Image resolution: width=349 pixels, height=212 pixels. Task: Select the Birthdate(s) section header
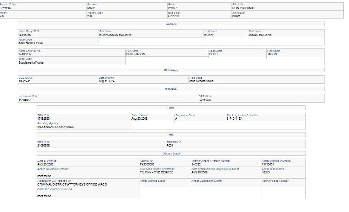[x=171, y=70]
